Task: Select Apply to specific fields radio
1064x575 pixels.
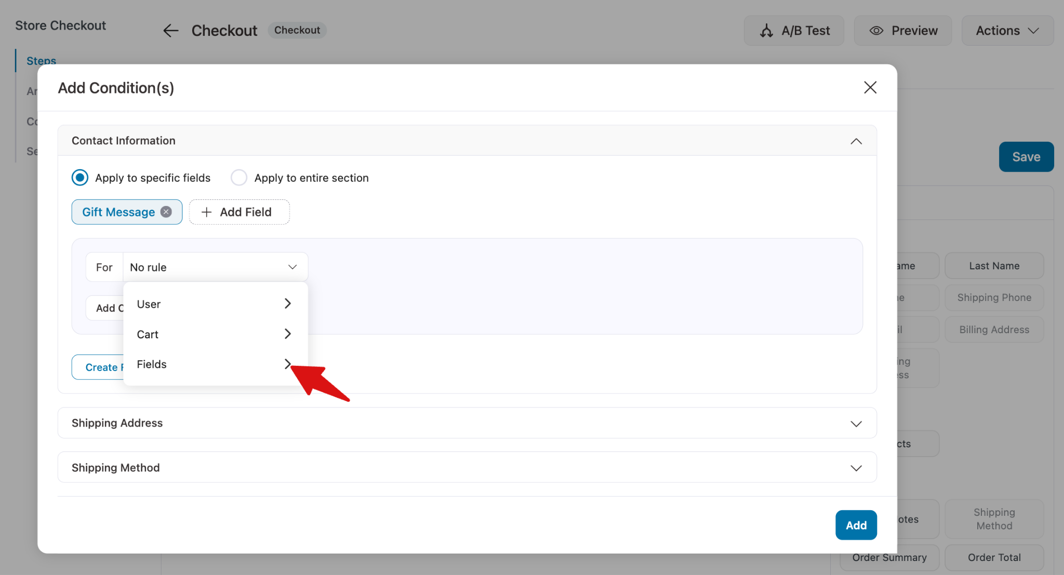Action: [80, 177]
